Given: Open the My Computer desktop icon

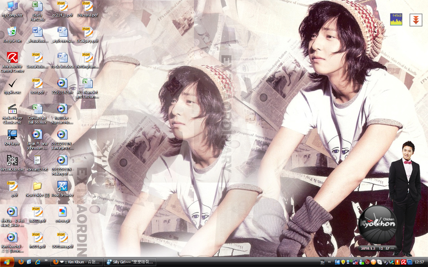Looking at the screenshot, I should point(12,10).
